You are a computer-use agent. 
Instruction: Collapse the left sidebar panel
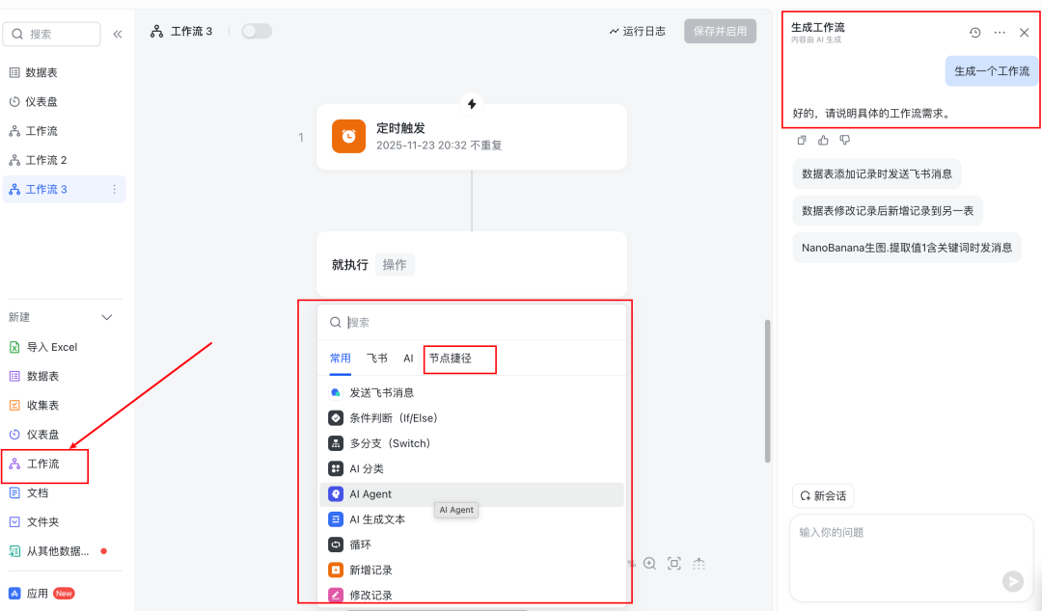tap(117, 32)
